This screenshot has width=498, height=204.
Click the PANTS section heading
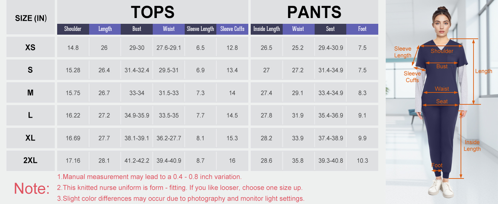314,13
